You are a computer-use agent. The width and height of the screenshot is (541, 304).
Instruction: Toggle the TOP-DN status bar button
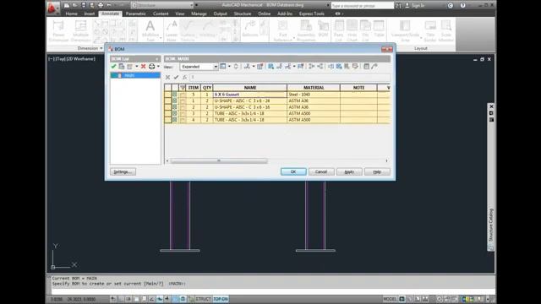pos(221,299)
